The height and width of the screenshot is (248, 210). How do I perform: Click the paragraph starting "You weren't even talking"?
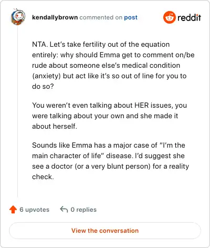click(109, 116)
